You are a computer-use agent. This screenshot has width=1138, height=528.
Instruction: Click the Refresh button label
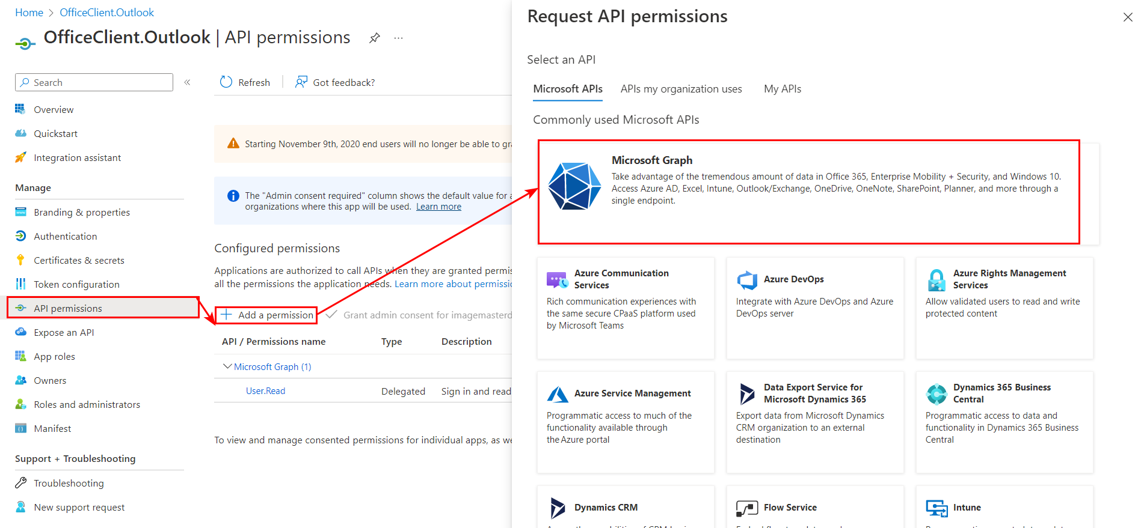(254, 82)
